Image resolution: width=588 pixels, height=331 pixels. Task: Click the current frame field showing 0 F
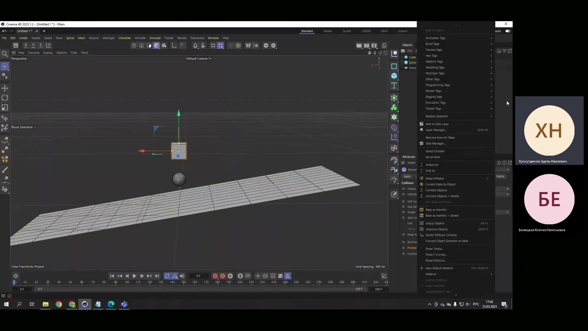198,276
